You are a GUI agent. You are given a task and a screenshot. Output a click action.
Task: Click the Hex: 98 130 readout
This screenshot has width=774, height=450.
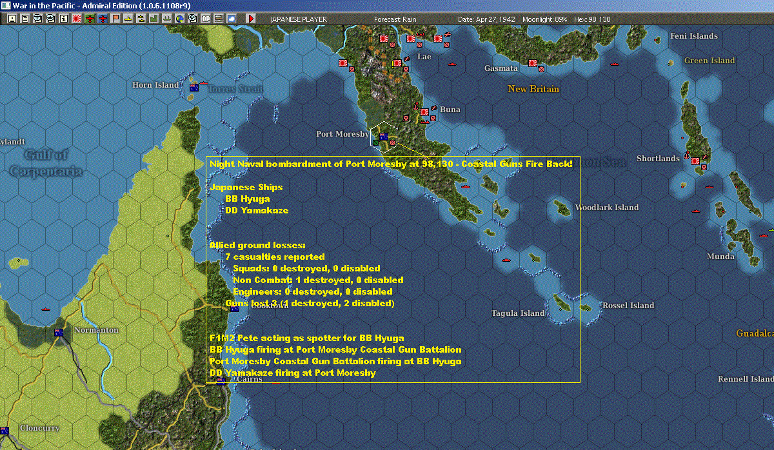pyautogui.click(x=592, y=19)
